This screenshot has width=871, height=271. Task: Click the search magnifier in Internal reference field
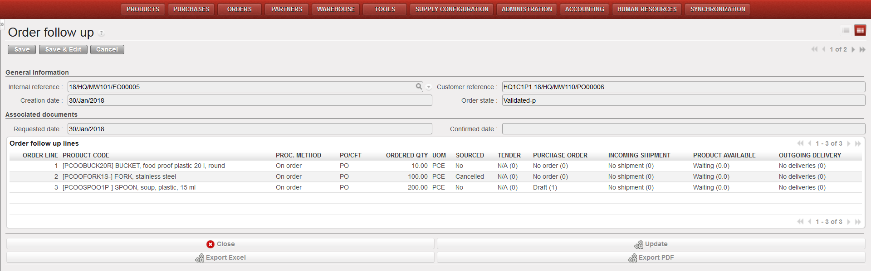click(x=419, y=86)
